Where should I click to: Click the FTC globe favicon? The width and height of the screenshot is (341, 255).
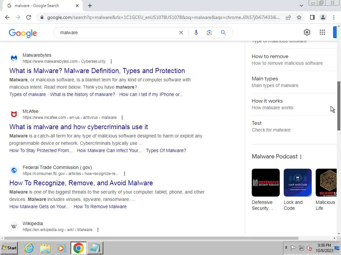click(x=14, y=170)
